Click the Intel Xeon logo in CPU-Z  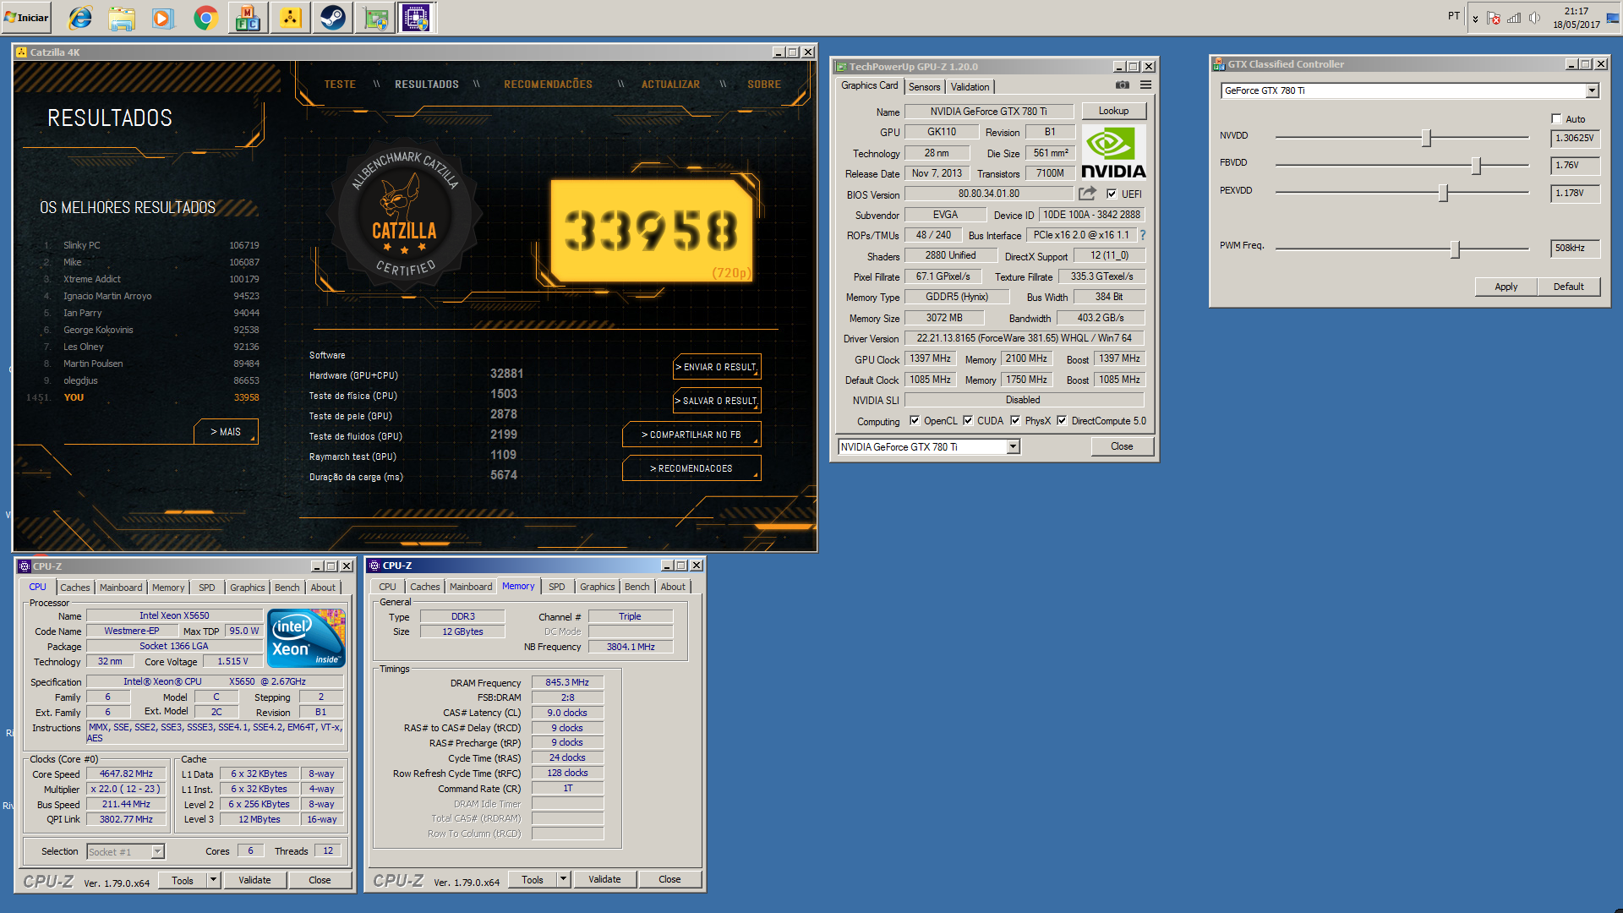pos(306,638)
